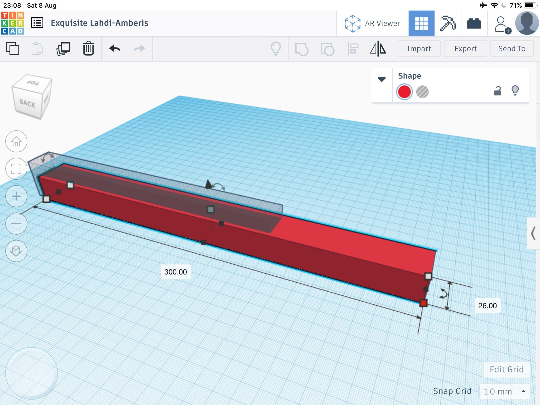The height and width of the screenshot is (405, 540).
Task: Click the Paste clipboard icon
Action: pyautogui.click(x=37, y=49)
